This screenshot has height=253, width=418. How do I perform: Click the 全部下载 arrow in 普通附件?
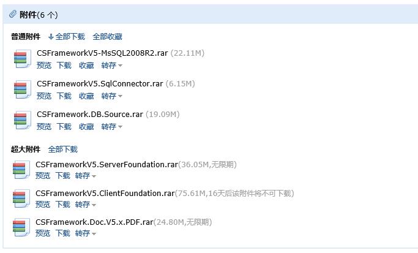51,37
